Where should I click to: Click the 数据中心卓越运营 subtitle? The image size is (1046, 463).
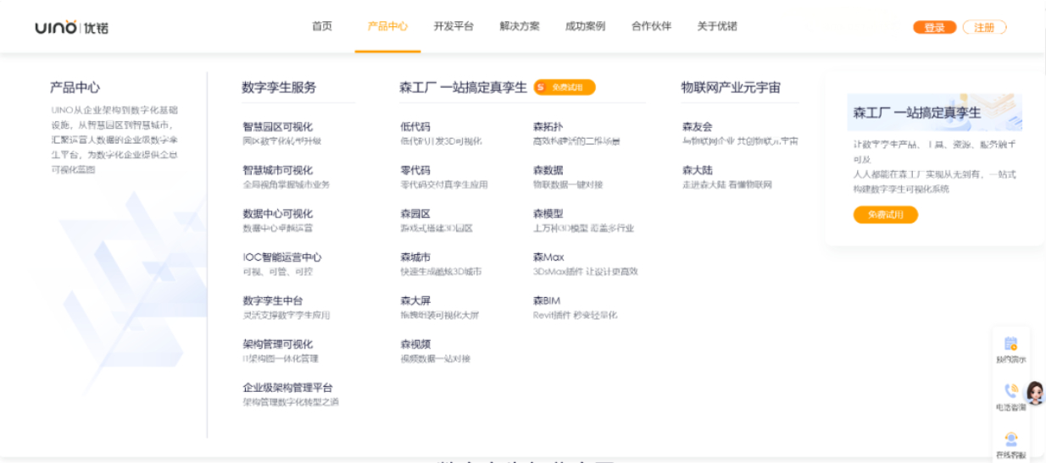pyautogui.click(x=277, y=229)
